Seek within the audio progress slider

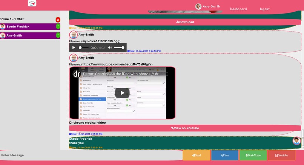[x=84, y=47]
